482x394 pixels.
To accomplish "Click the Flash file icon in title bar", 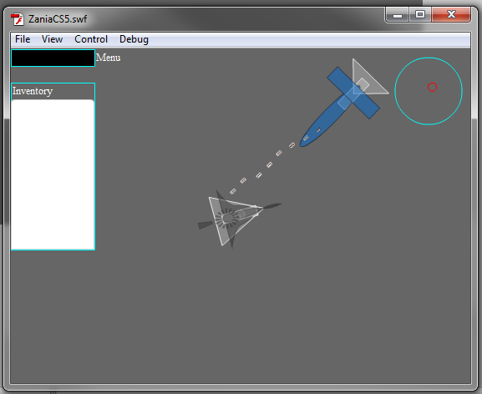I will [18, 19].
